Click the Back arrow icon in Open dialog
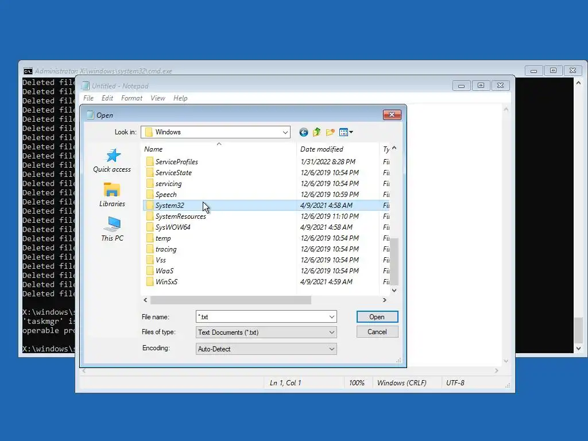 tap(303, 132)
